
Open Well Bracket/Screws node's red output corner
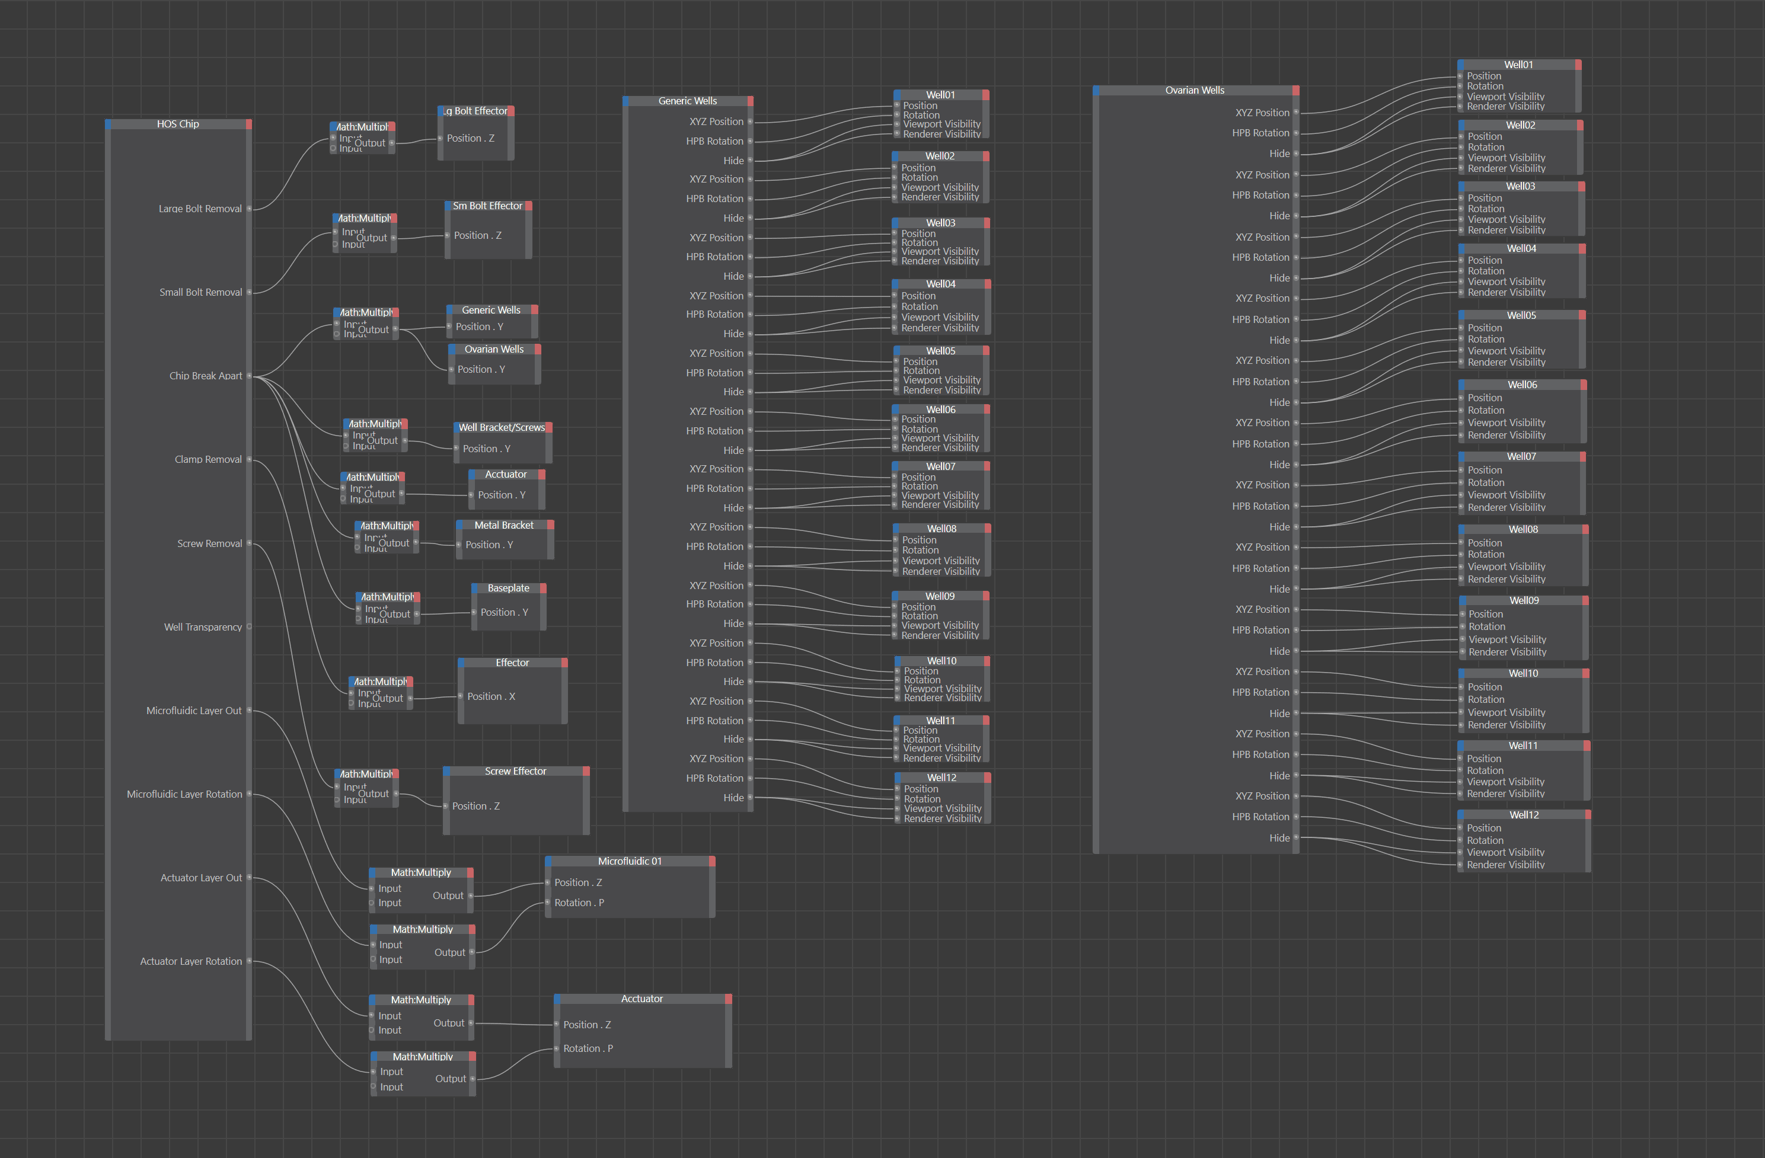[549, 428]
